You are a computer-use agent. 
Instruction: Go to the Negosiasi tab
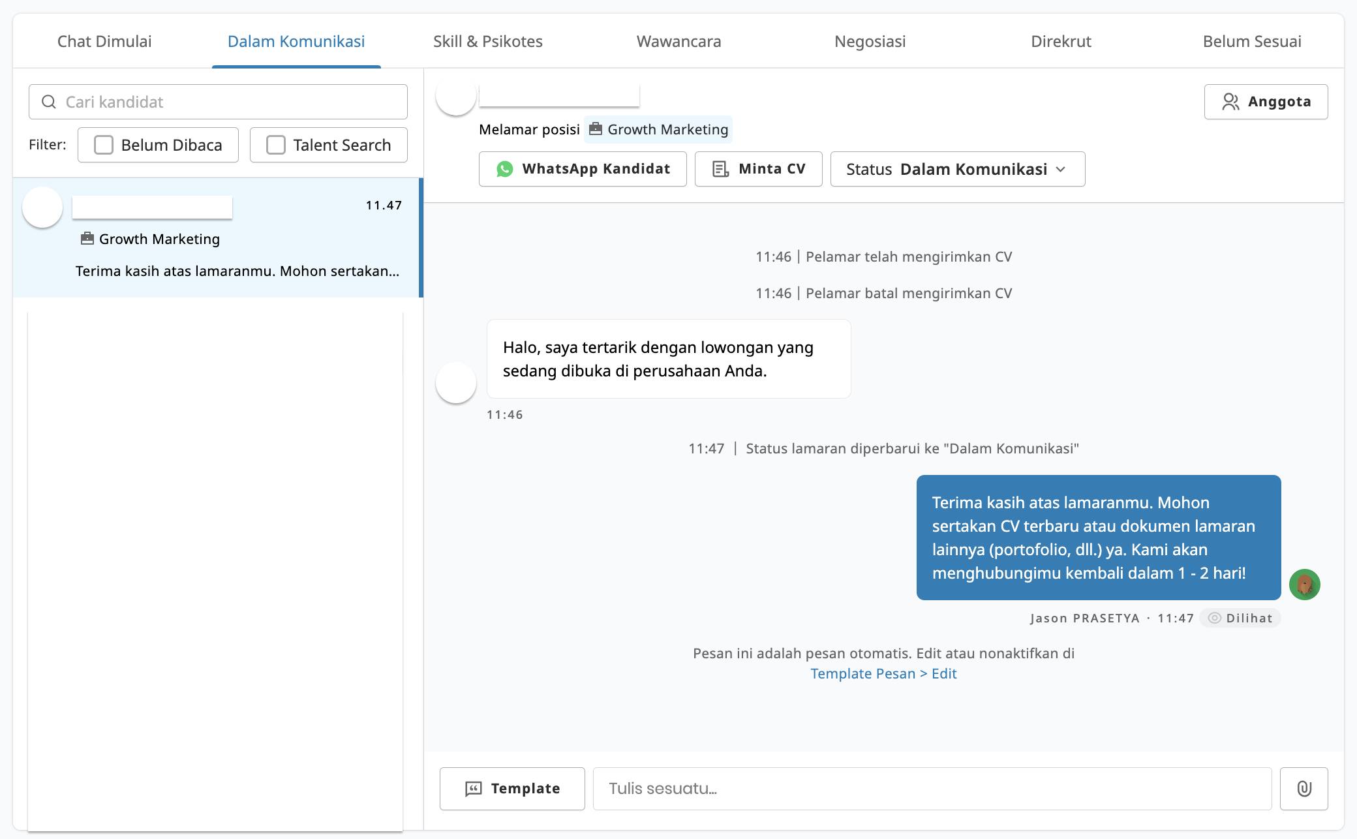[x=870, y=41]
